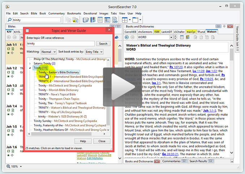Open the Devotional menu

pos(90,13)
